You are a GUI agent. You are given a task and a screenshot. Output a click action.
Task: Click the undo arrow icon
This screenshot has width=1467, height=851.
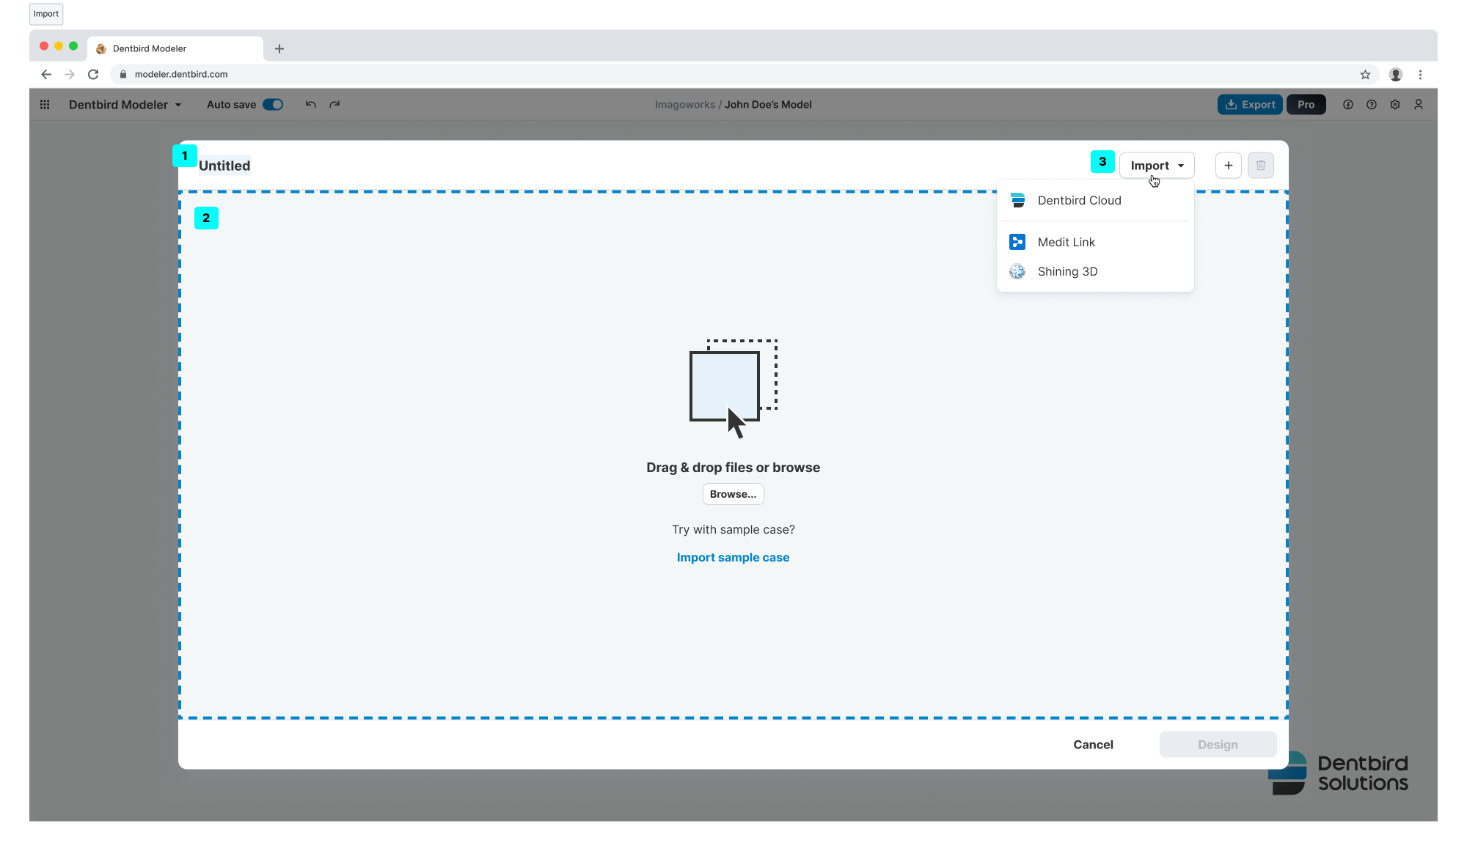pyautogui.click(x=311, y=105)
